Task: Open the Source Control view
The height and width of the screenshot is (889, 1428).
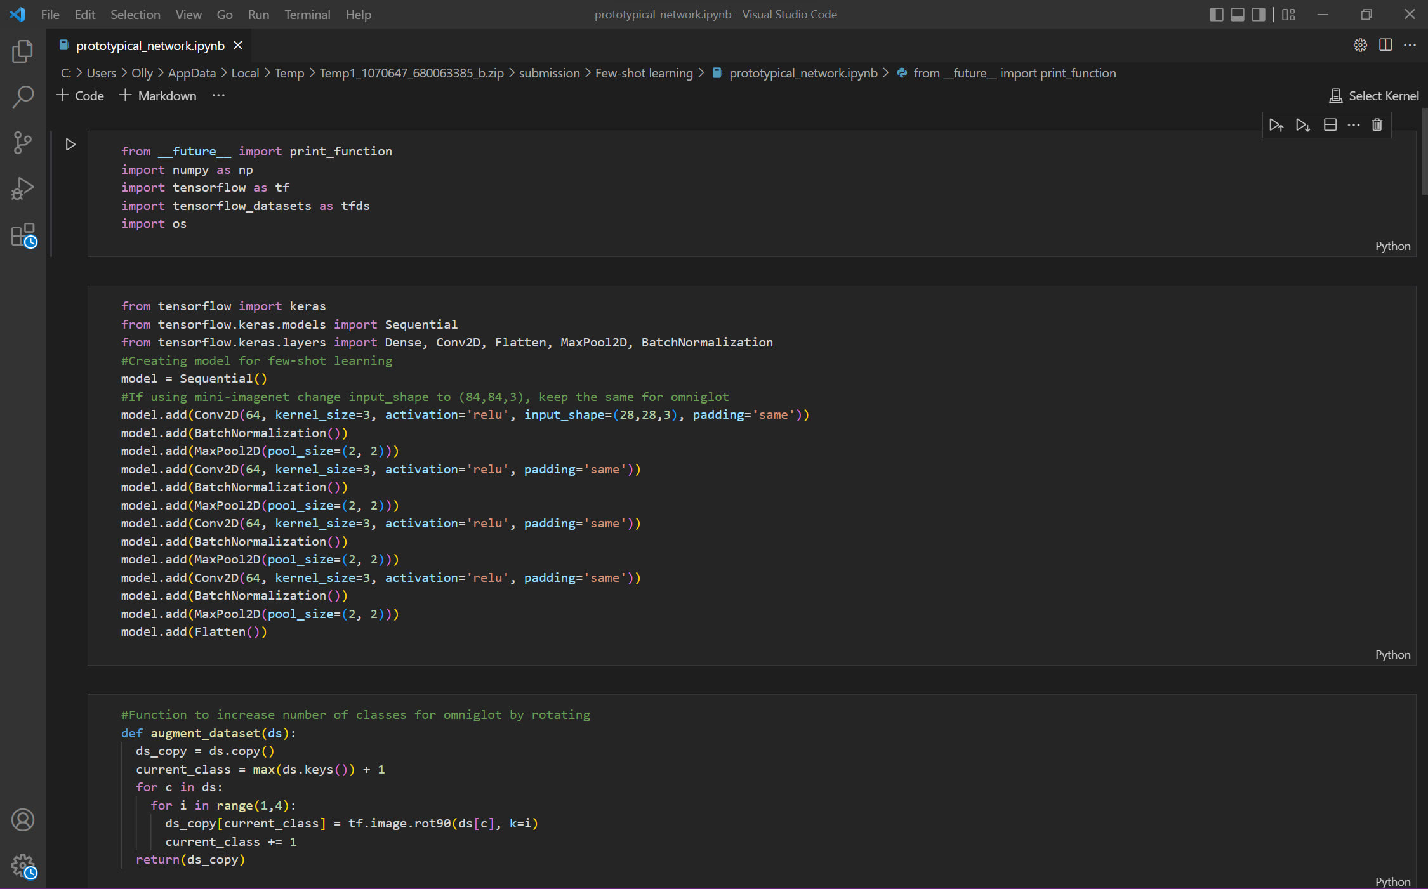Action: [22, 143]
